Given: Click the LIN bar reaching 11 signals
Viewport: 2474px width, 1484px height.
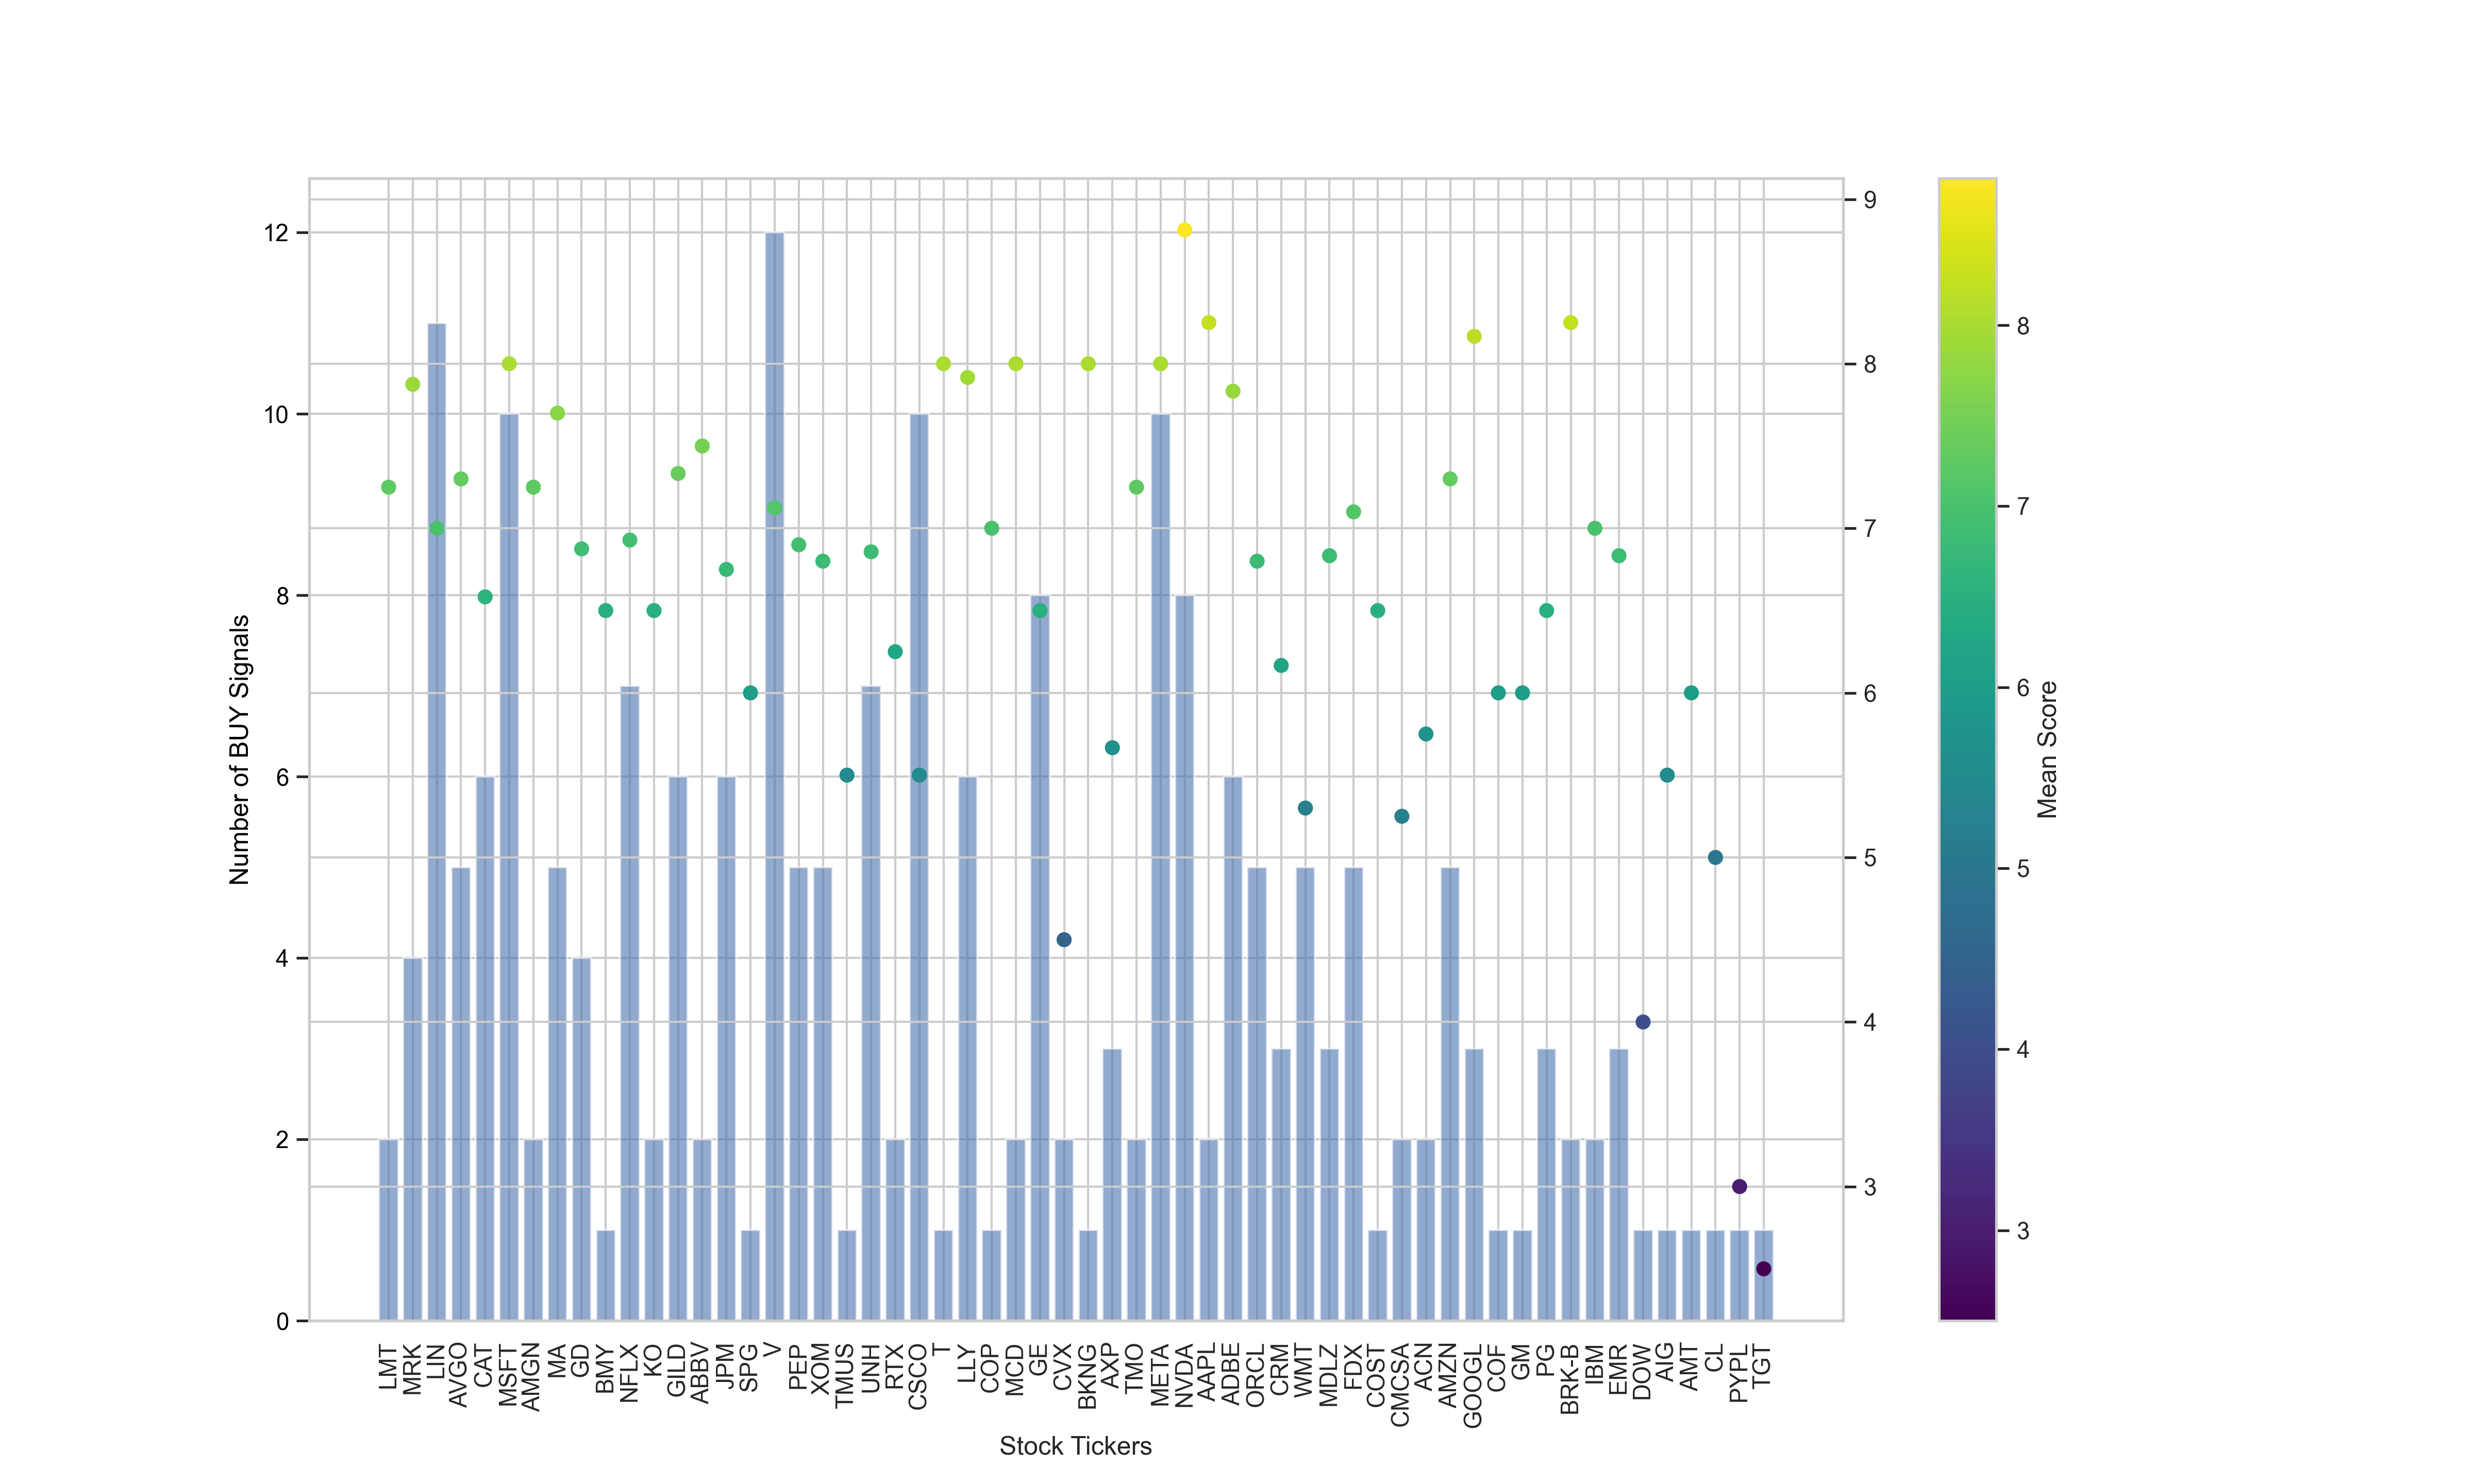Looking at the screenshot, I should pos(436,822).
